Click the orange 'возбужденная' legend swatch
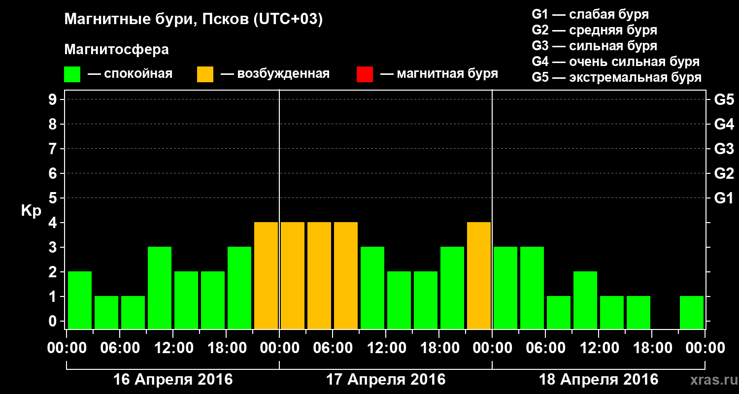The height and width of the screenshot is (394, 739). click(205, 74)
